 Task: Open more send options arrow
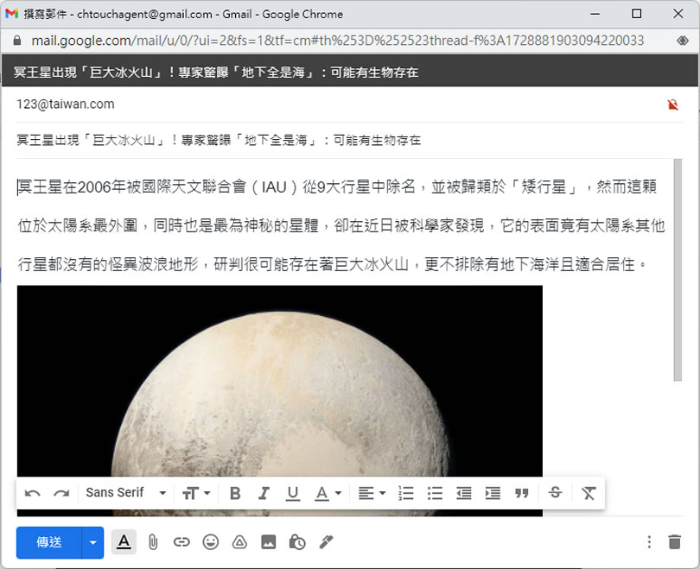point(92,542)
